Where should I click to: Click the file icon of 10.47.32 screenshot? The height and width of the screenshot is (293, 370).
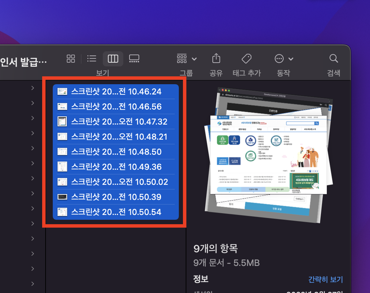tap(62, 122)
